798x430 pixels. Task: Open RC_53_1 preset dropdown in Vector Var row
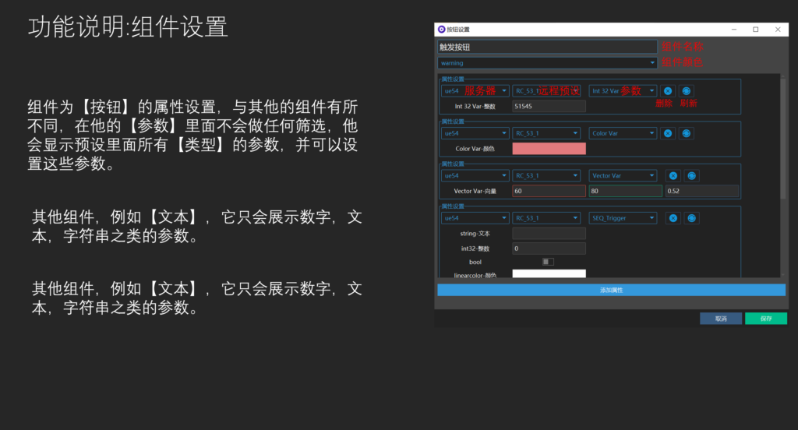(x=546, y=175)
